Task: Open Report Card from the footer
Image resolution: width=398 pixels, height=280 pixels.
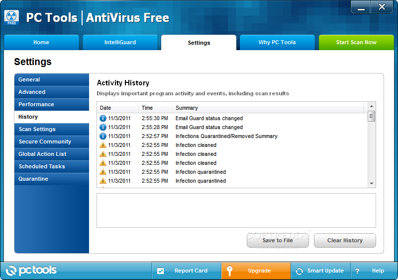Action: [x=187, y=271]
